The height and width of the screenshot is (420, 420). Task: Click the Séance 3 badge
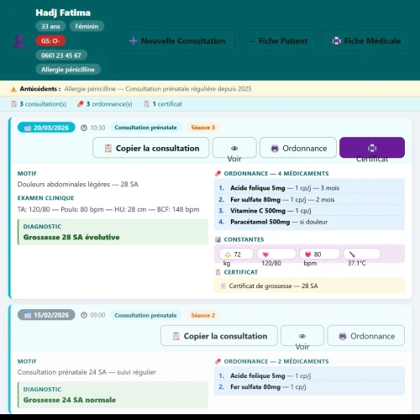click(203, 128)
